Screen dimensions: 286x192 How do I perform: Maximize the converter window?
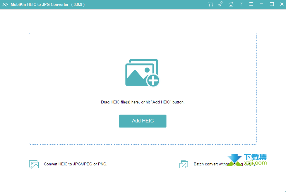[272, 4]
